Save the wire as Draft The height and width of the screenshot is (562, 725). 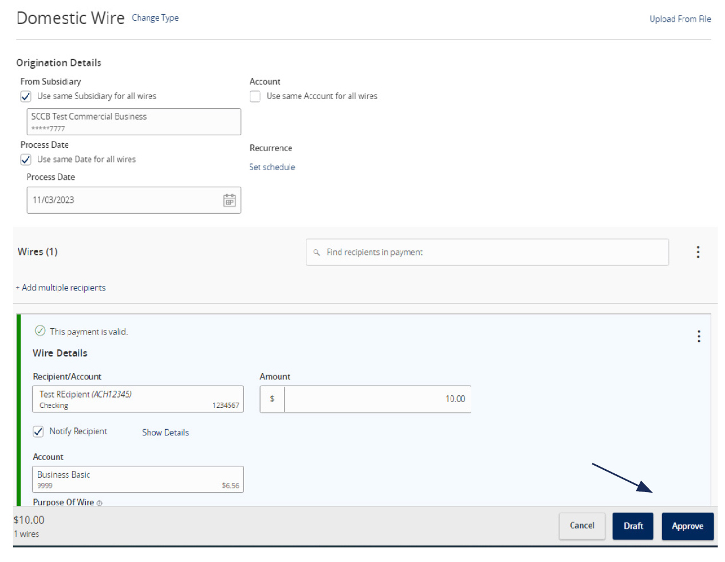[633, 526]
